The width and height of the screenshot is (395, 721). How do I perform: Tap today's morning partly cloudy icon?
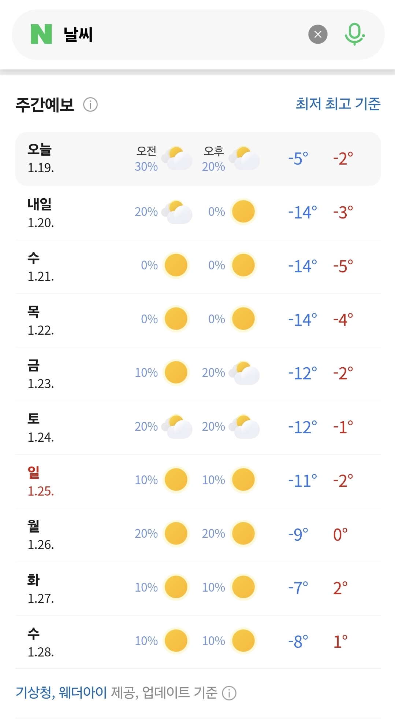click(178, 158)
